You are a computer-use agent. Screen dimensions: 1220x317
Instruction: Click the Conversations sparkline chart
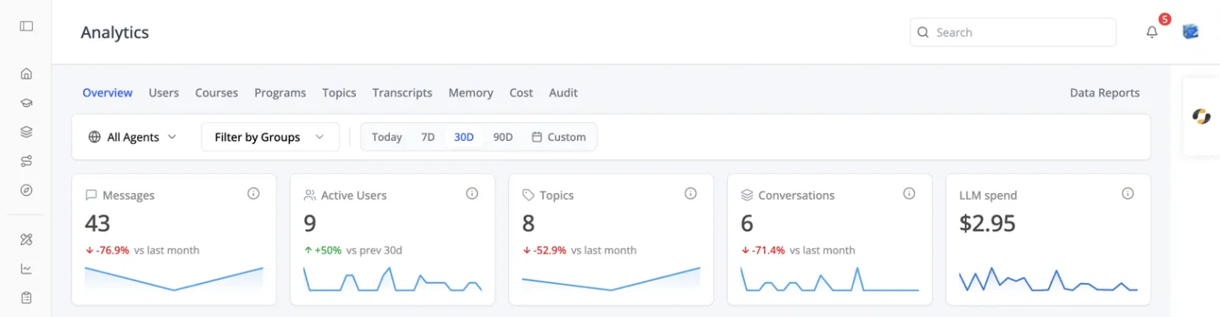829,279
